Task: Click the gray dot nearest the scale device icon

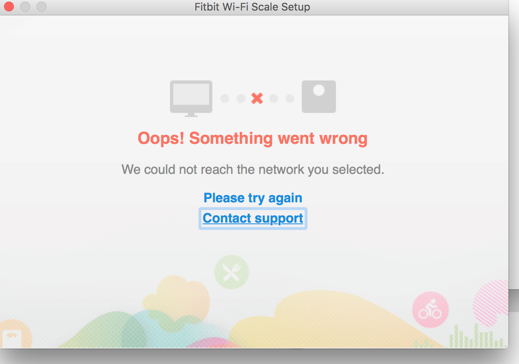Action: click(x=290, y=99)
